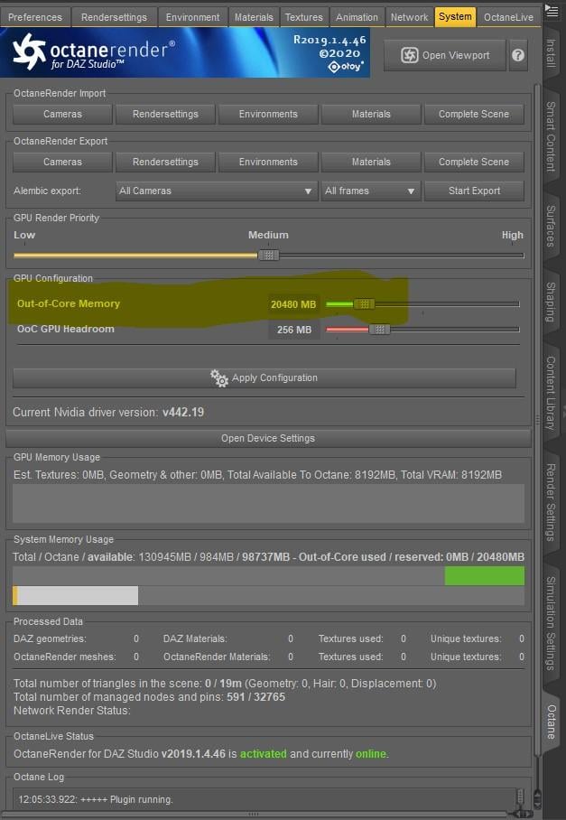566x820 pixels.
Task: Switch to the Rendersettings tab
Action: click(114, 17)
